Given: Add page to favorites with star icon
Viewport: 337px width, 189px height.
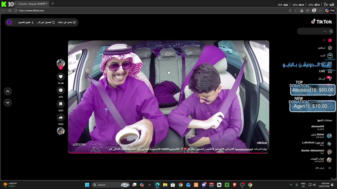Looking at the screenshot, I should [x=295, y=10].
